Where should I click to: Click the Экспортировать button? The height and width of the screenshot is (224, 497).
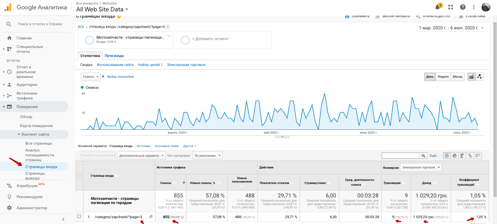[x=393, y=16]
